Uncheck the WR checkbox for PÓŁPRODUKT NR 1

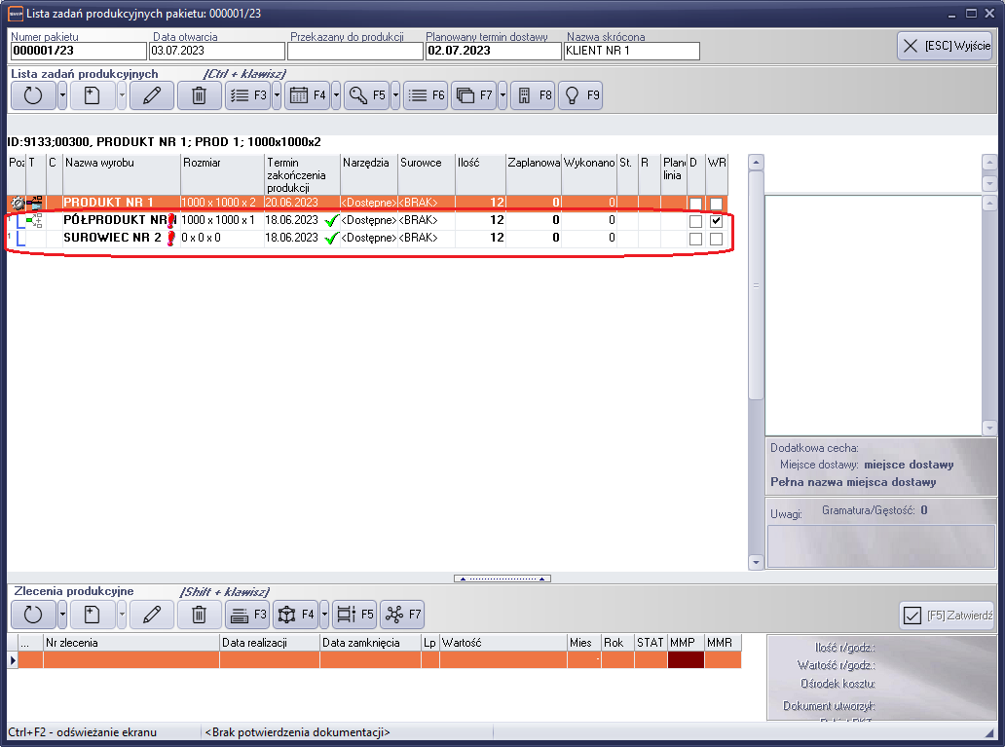point(716,221)
